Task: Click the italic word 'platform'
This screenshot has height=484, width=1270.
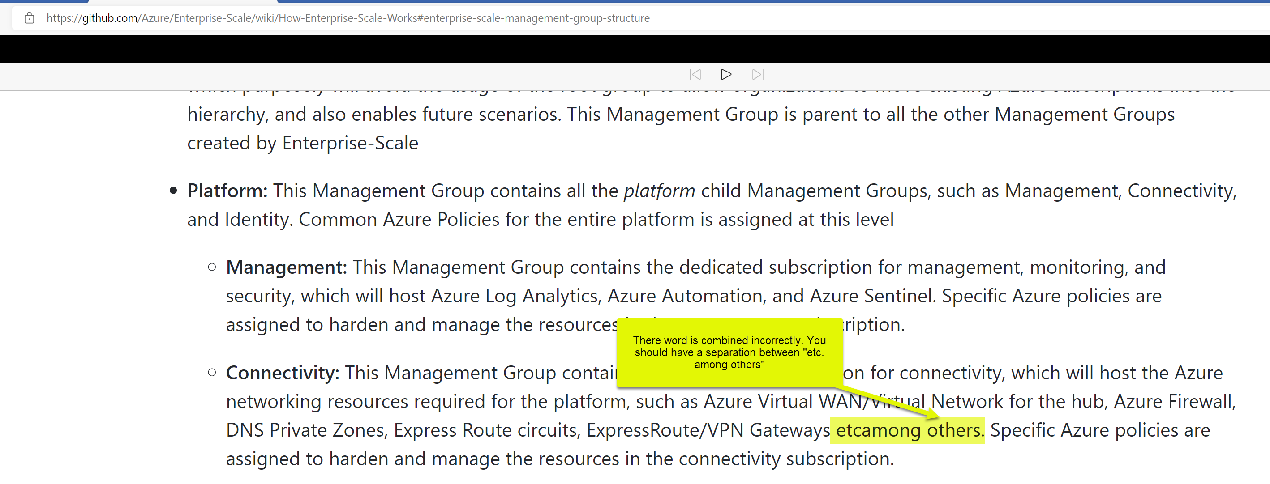Action: (x=659, y=191)
